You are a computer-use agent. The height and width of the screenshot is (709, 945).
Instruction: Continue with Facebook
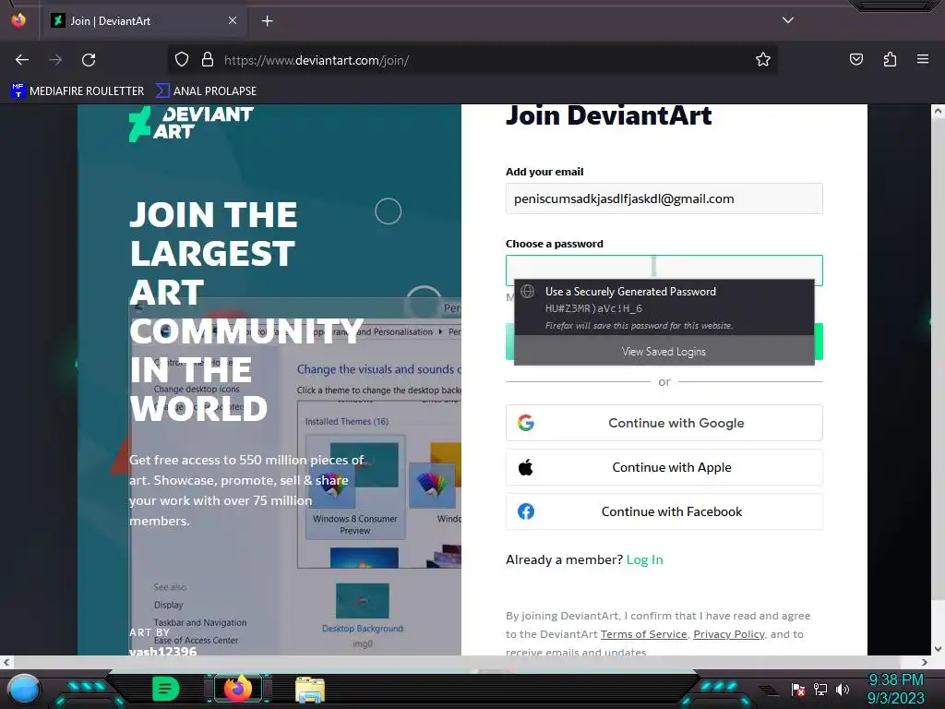coord(664,511)
